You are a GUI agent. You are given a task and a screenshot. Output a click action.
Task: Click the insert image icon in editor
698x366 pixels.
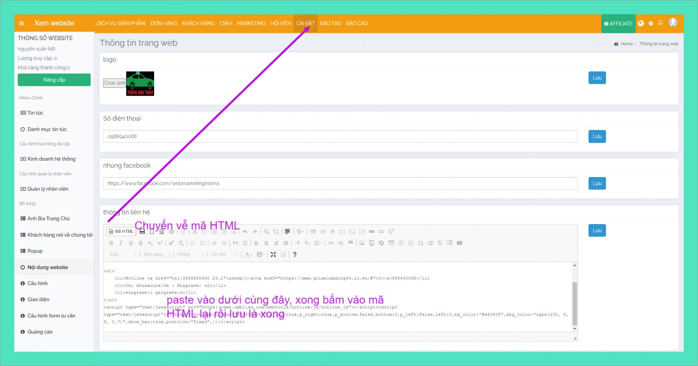pos(362,243)
